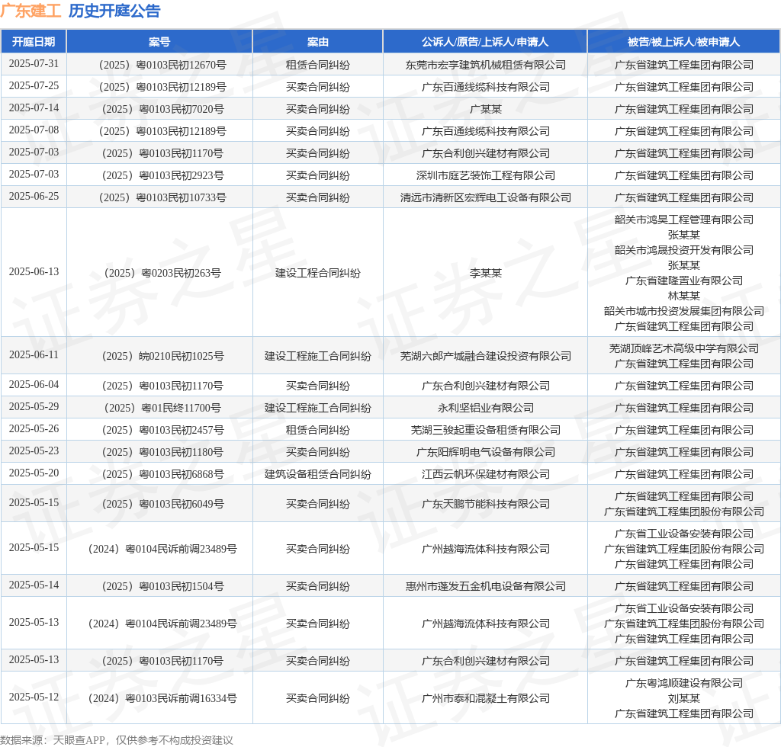Click the date 2025-06-25
Screen dimensions: 781x747
click(34, 196)
